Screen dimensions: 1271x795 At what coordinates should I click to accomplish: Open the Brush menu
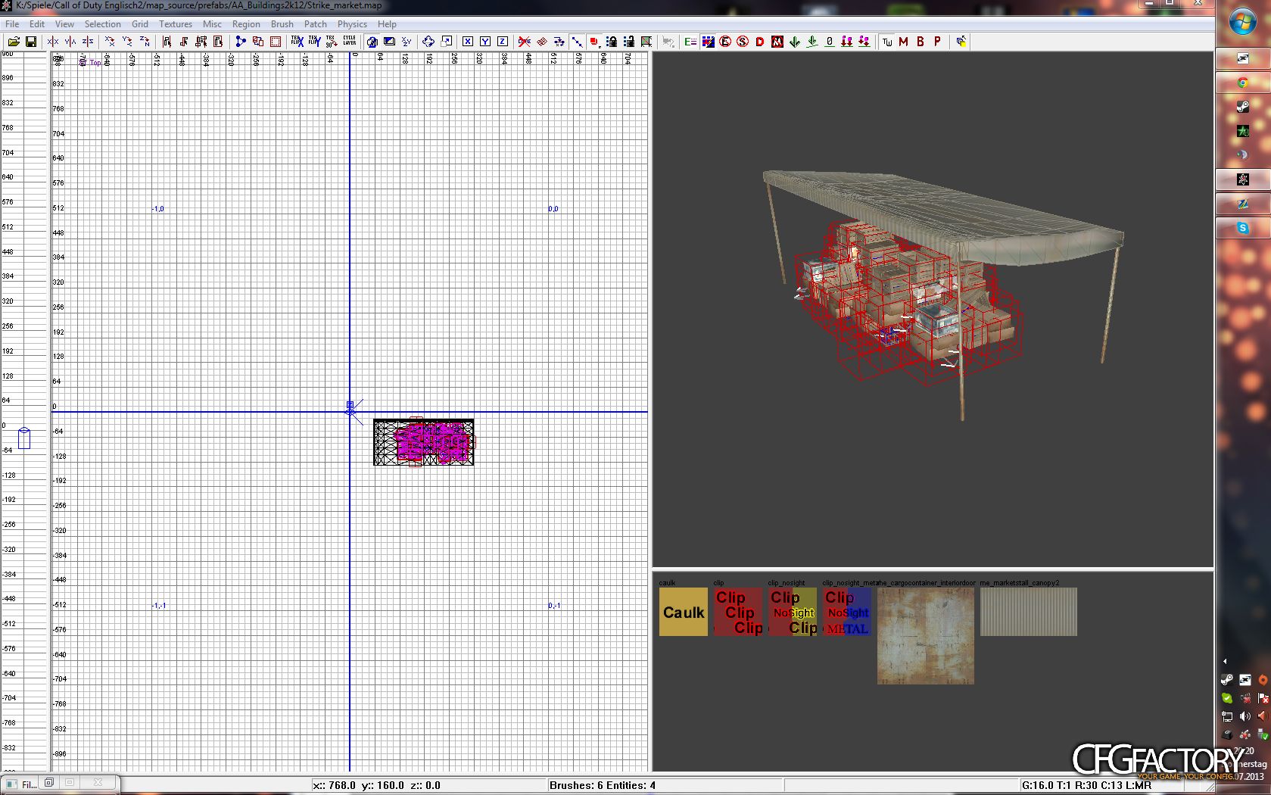pos(282,23)
